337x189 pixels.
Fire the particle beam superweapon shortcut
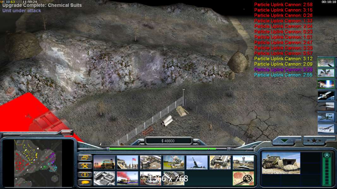point(326,84)
